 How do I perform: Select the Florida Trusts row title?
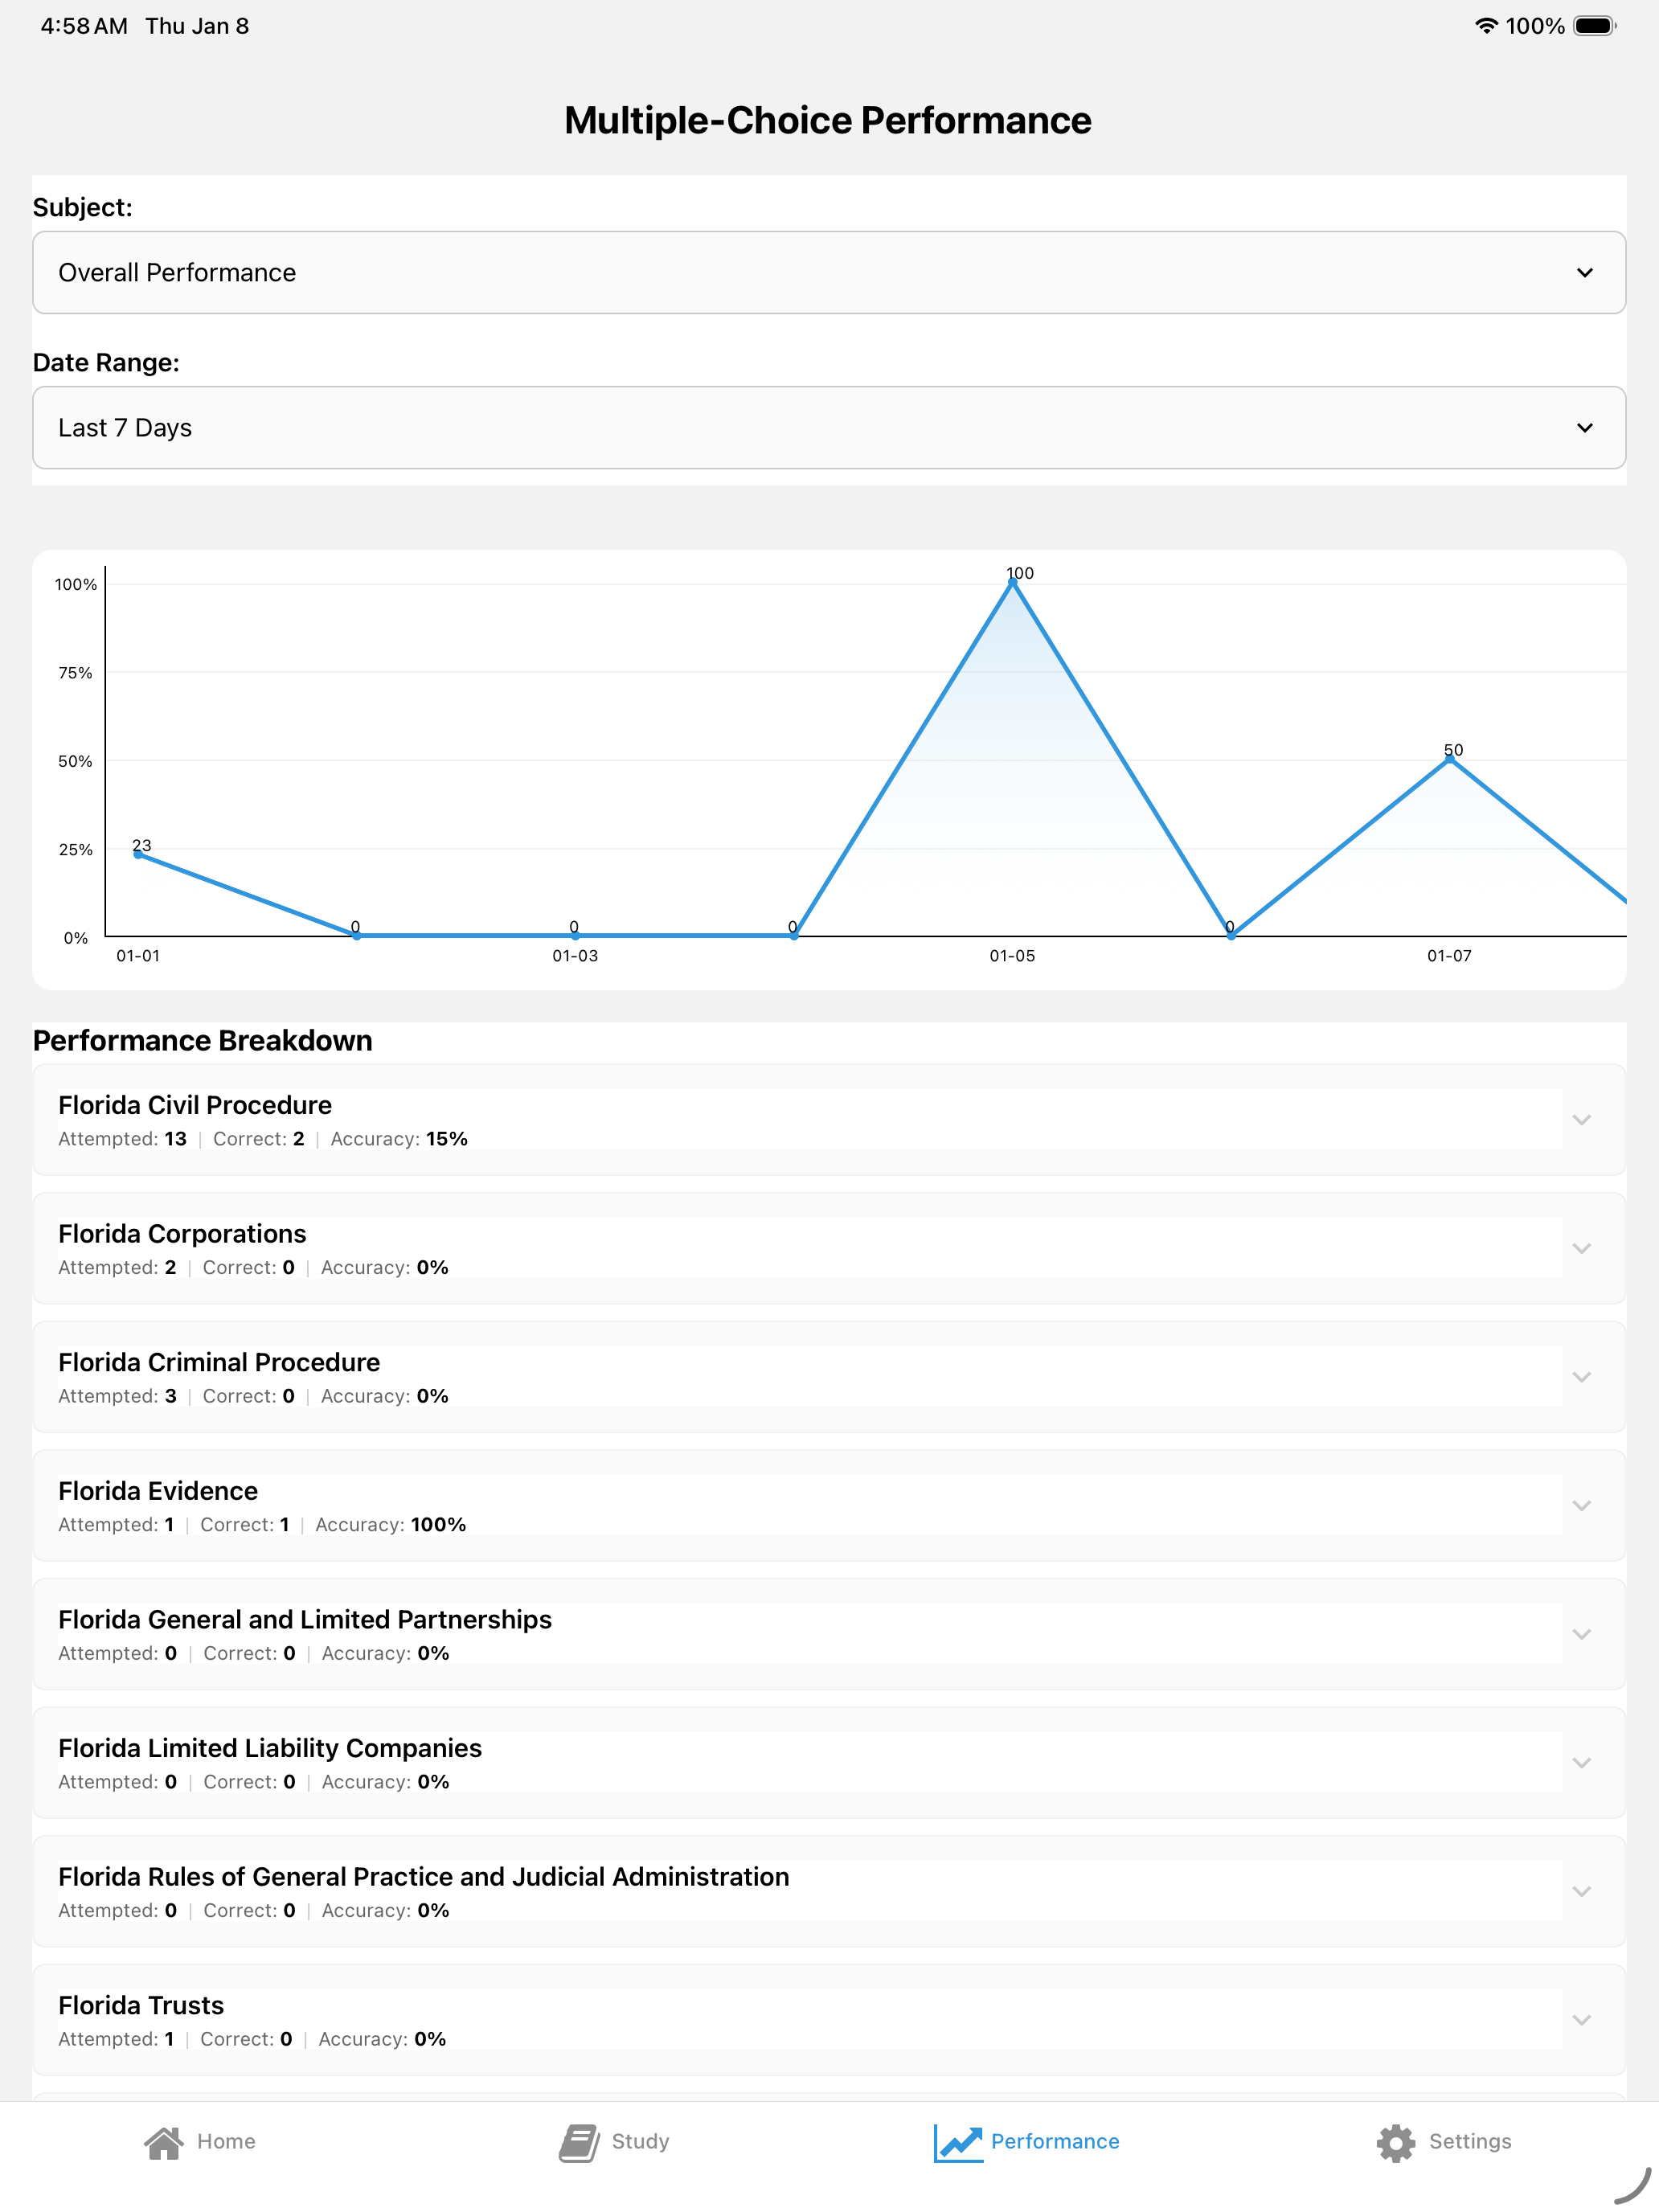click(141, 2005)
